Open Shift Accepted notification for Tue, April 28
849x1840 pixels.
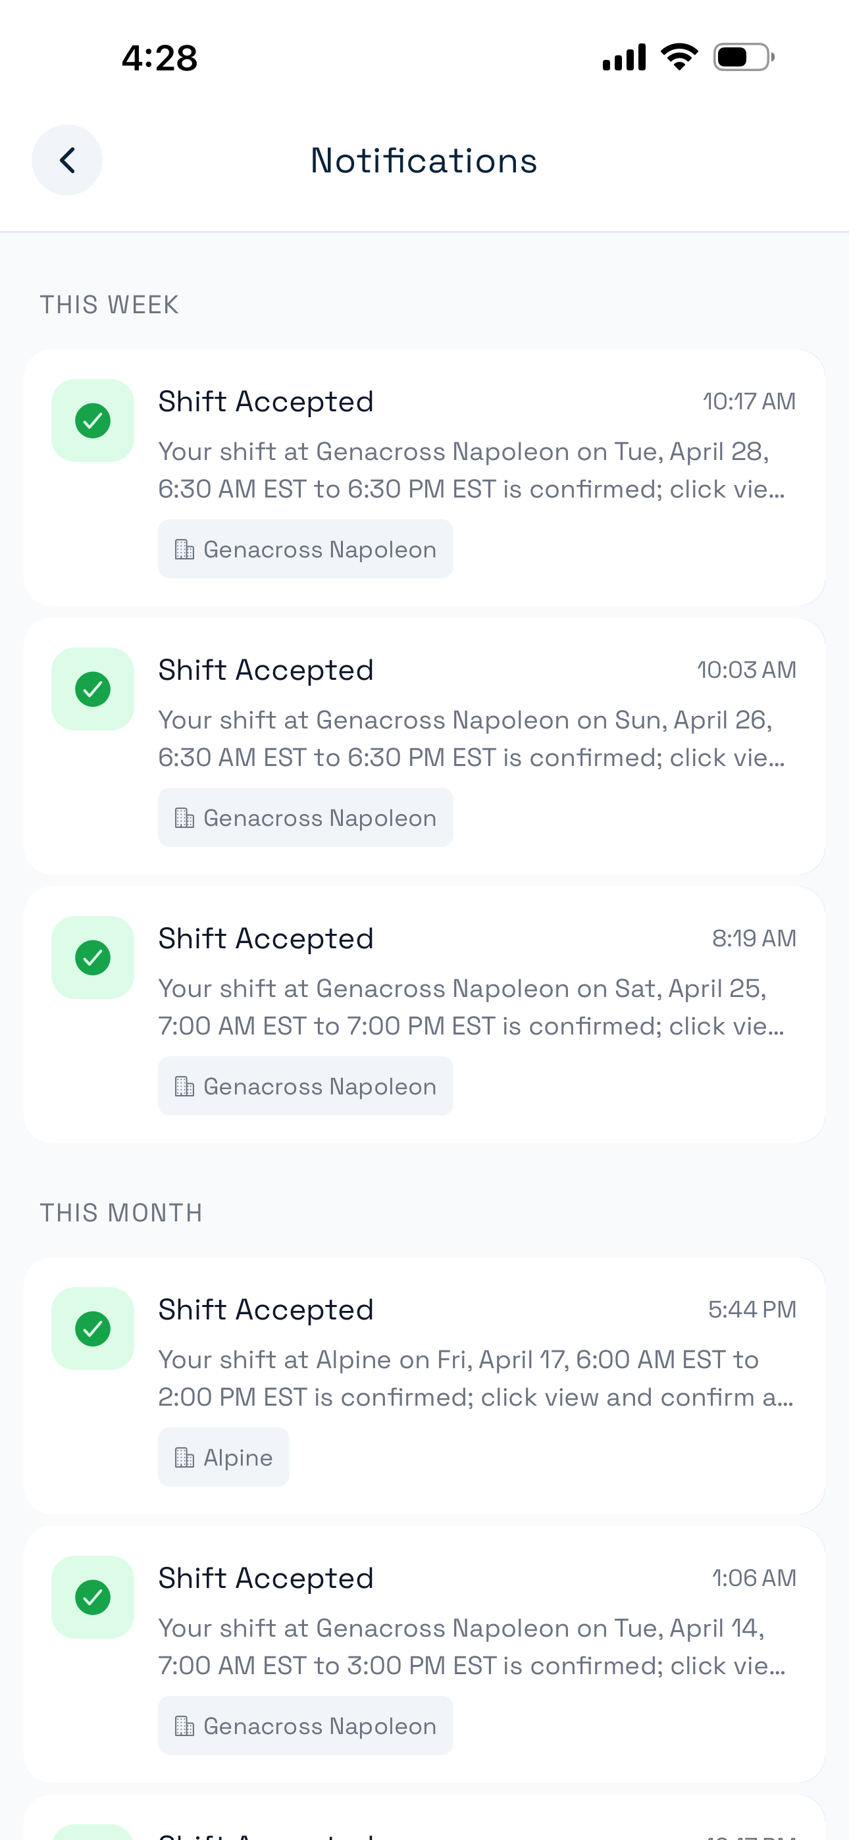(424, 478)
